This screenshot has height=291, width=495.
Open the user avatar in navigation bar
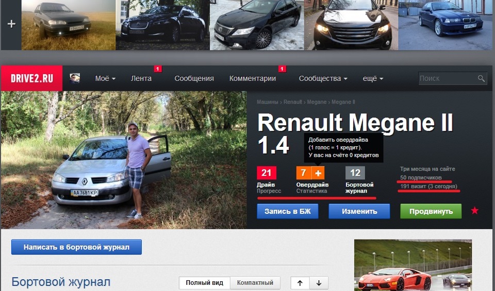(x=75, y=78)
